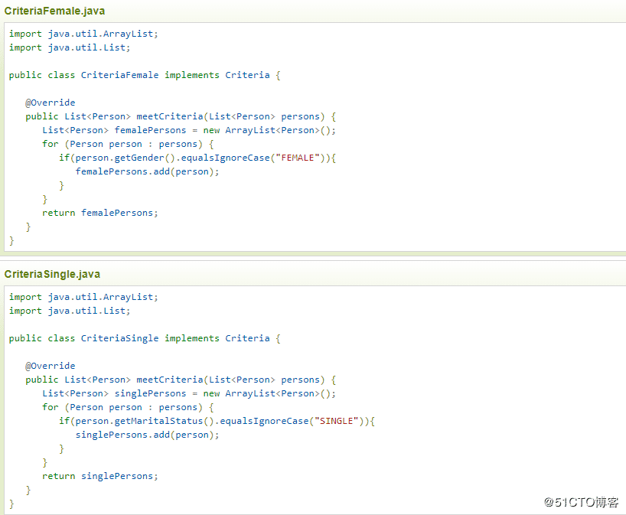Click the singlePersons ArrayList declaration line
This screenshot has height=515, width=626.
point(189,393)
